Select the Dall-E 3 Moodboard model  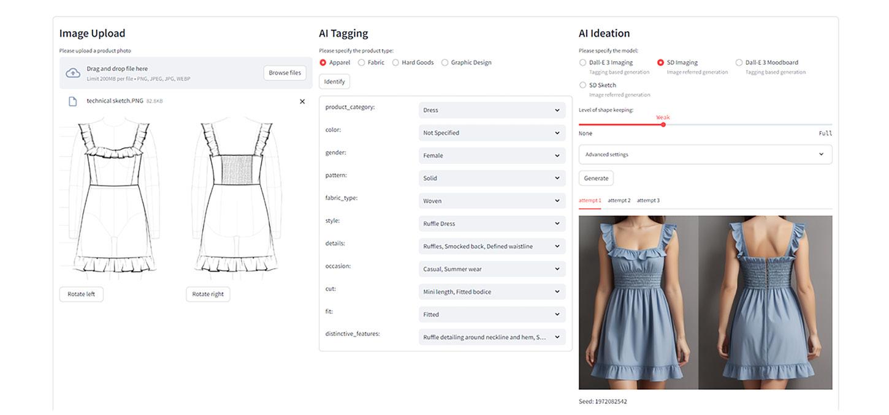click(739, 62)
